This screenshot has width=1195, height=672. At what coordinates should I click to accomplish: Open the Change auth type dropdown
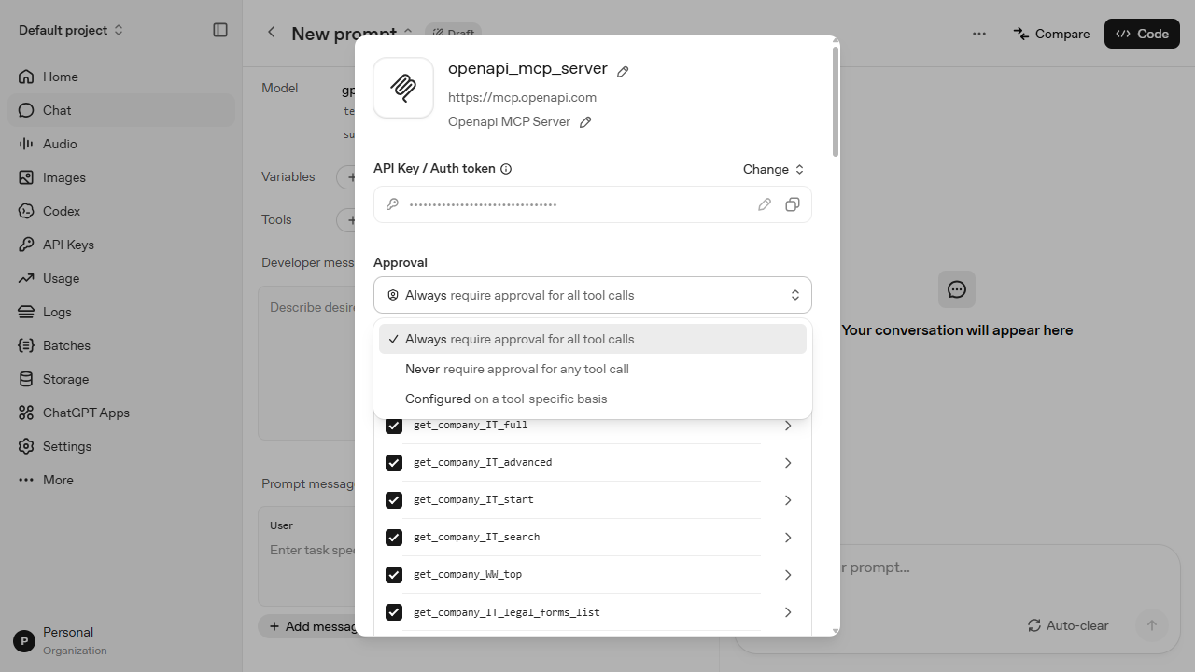coord(773,169)
